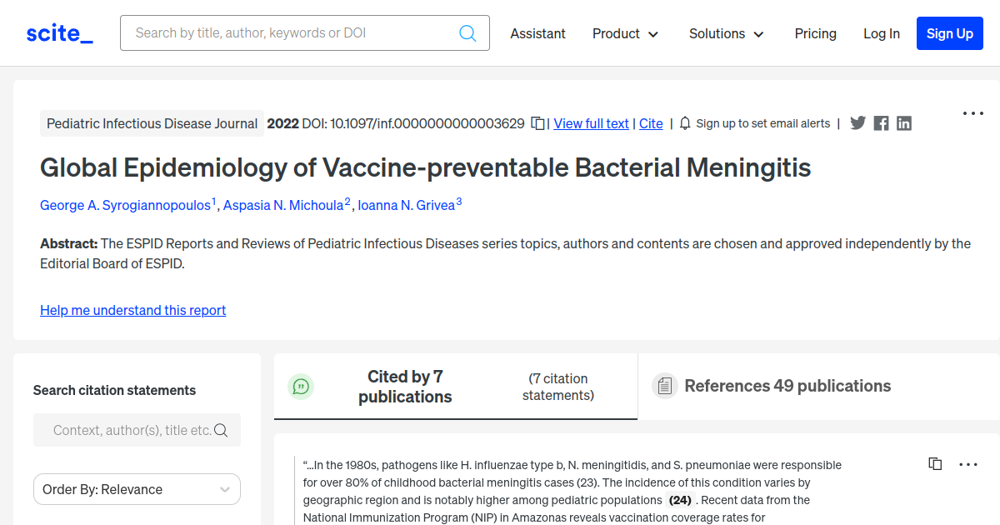Share the report on Facebook

(x=881, y=123)
